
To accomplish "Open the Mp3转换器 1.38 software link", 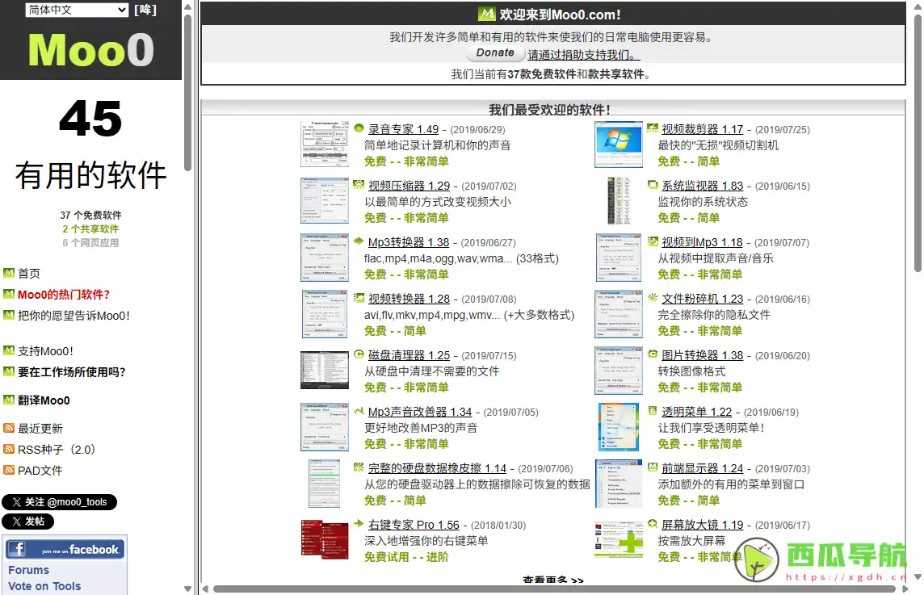I will [409, 242].
